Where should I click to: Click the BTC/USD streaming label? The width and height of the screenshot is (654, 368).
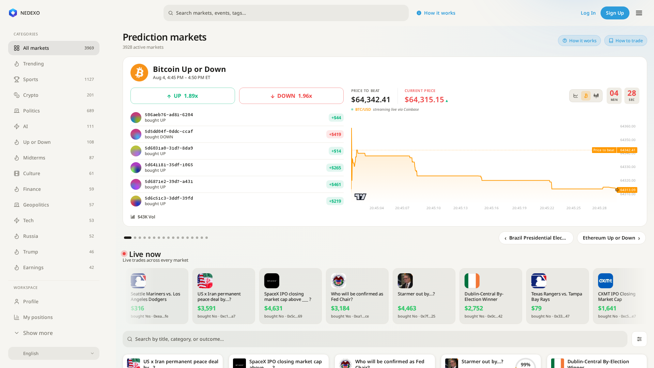click(x=363, y=109)
